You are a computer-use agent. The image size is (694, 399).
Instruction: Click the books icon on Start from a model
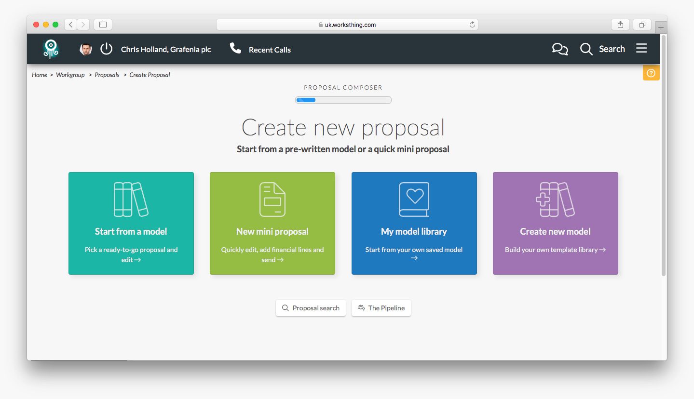131,199
